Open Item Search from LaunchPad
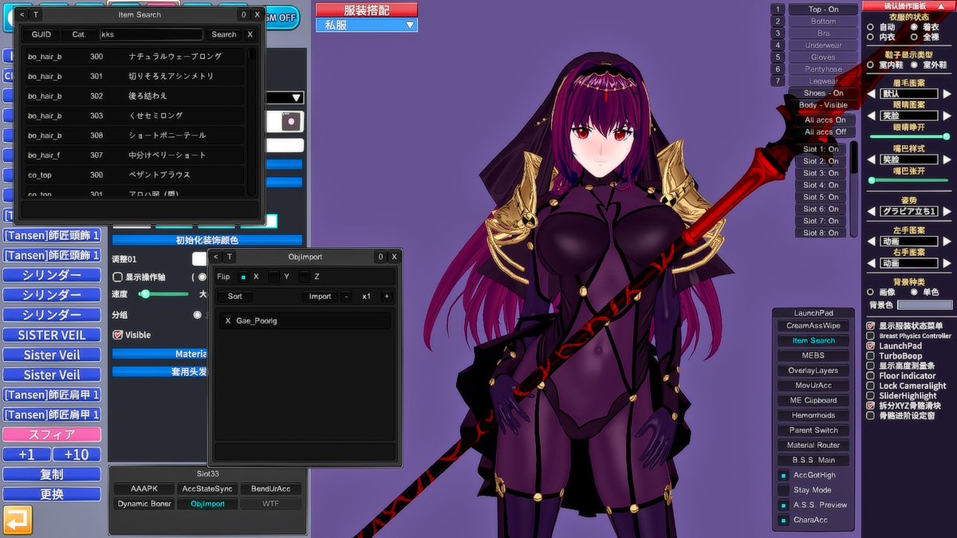Viewport: 957px width, 538px height. [813, 340]
